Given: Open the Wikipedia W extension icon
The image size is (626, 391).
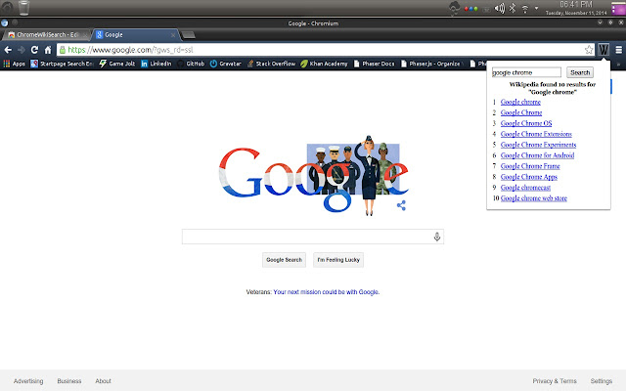Looking at the screenshot, I should [604, 50].
